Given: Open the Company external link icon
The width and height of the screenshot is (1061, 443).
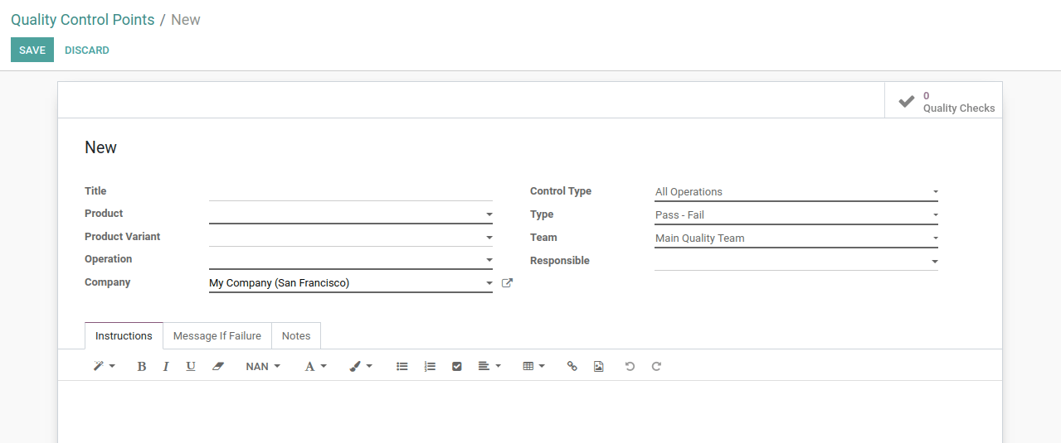Looking at the screenshot, I should 508,283.
